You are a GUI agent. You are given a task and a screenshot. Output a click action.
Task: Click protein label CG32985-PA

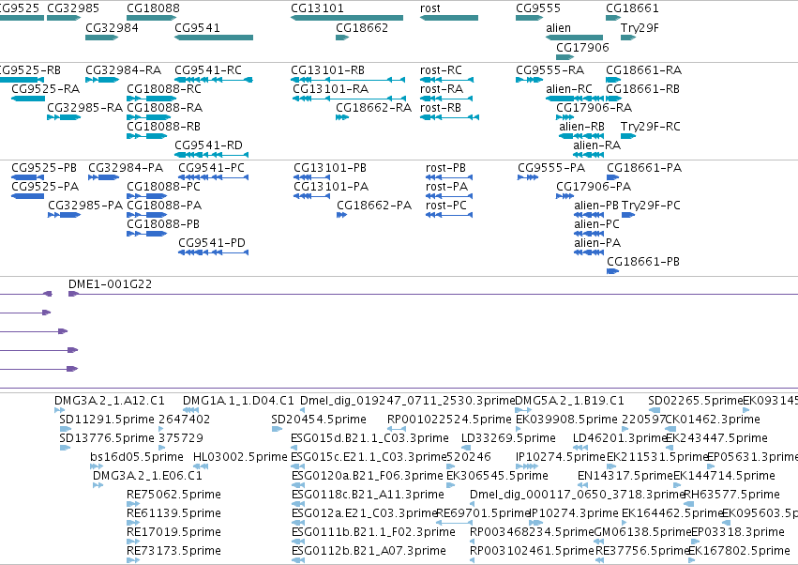tap(85, 205)
